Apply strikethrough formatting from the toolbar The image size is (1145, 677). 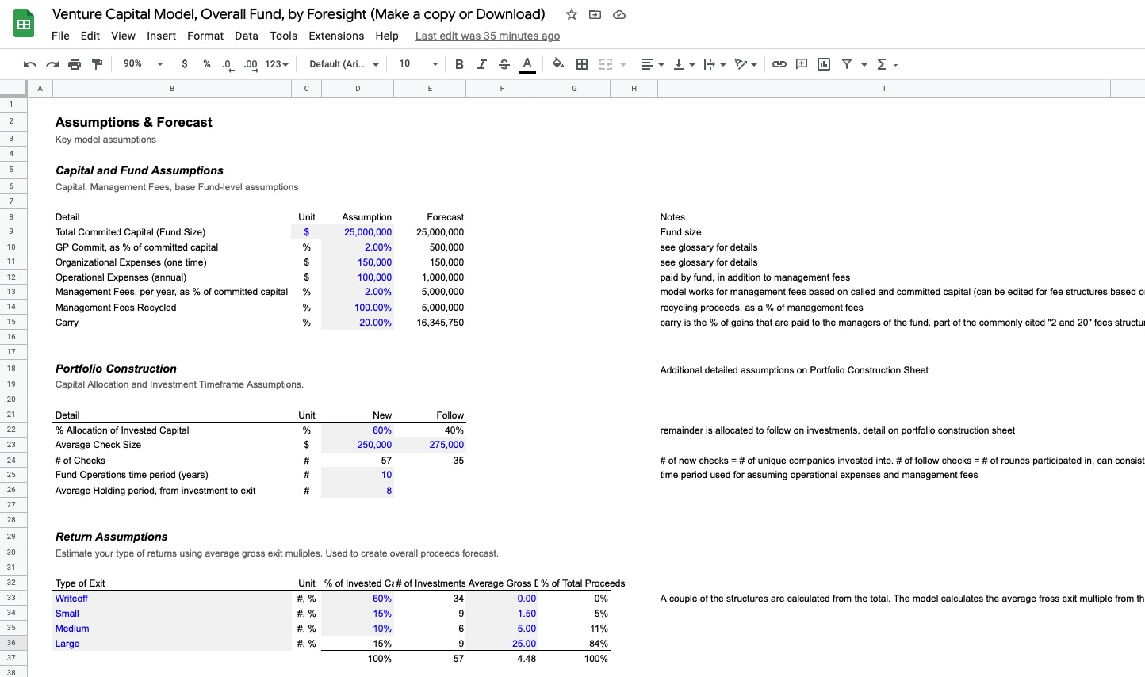(x=504, y=64)
